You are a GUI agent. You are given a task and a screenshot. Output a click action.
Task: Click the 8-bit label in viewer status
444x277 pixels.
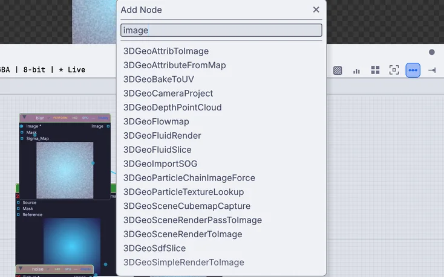34,70
